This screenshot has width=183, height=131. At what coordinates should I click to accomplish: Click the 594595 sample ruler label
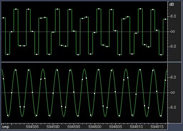point(74,127)
